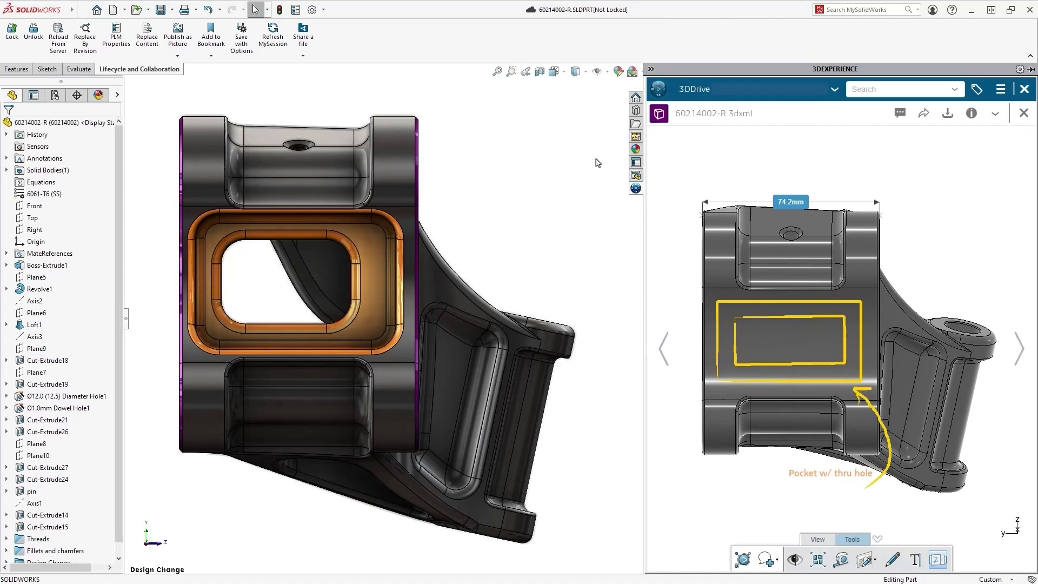Click the Refresh MySession toolbar button
This screenshot has height=584, width=1038.
coord(272,35)
